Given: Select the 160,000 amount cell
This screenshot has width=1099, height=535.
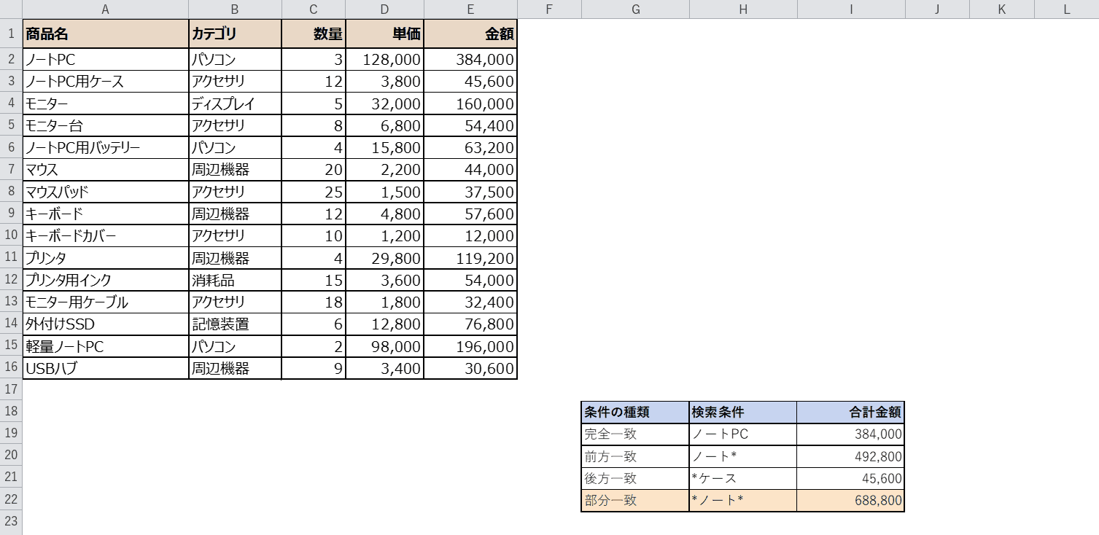Looking at the screenshot, I should point(470,104).
